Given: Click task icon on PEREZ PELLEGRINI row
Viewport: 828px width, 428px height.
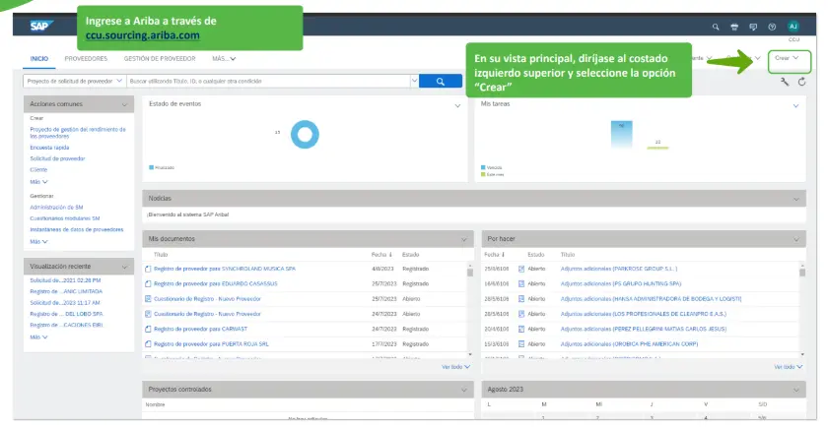Looking at the screenshot, I should (521, 329).
